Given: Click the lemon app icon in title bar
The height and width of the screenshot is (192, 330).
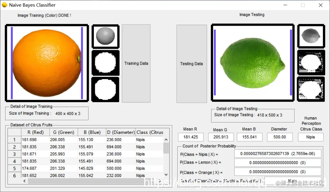Looking at the screenshot, I should point(5,5).
